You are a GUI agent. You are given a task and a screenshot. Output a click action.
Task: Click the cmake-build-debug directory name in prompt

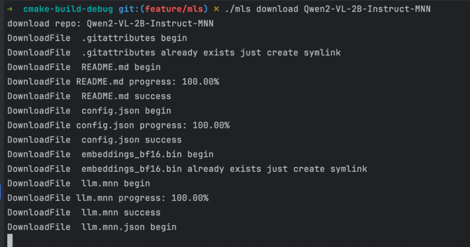(x=68, y=9)
